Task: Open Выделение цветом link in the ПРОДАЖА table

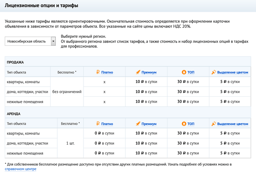Action: click(233, 72)
